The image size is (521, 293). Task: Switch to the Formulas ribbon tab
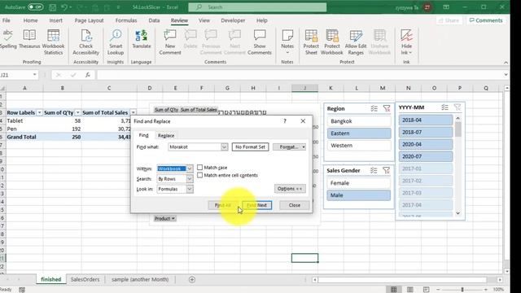[x=126, y=20]
